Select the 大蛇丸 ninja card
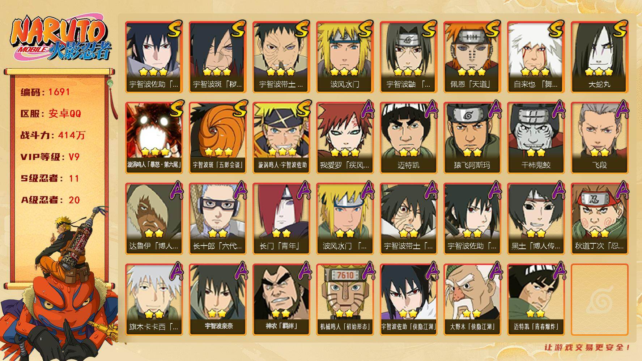Viewport: 642px width, 361px height. pyautogui.click(x=599, y=57)
